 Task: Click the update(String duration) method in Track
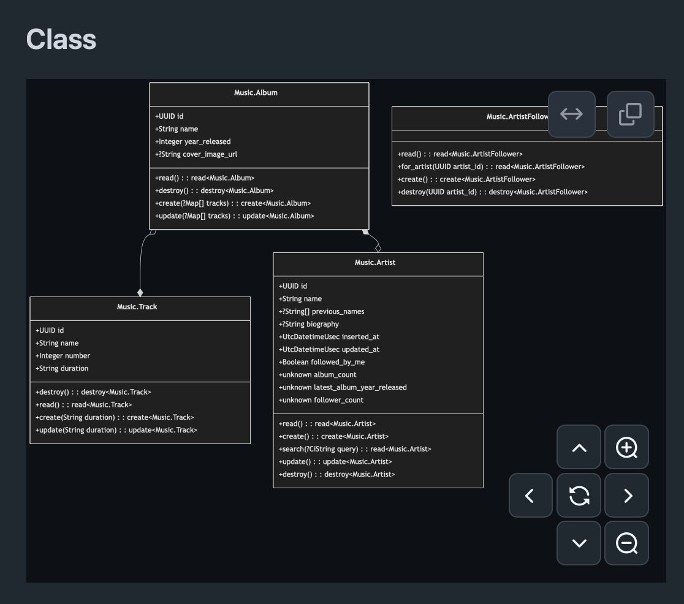[116, 430]
